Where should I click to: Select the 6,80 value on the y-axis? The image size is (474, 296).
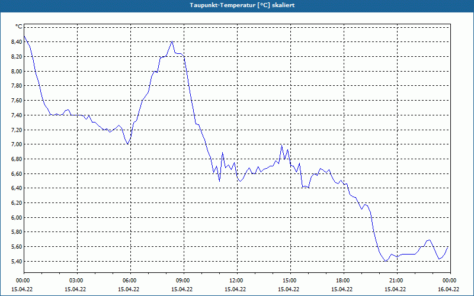17,159
